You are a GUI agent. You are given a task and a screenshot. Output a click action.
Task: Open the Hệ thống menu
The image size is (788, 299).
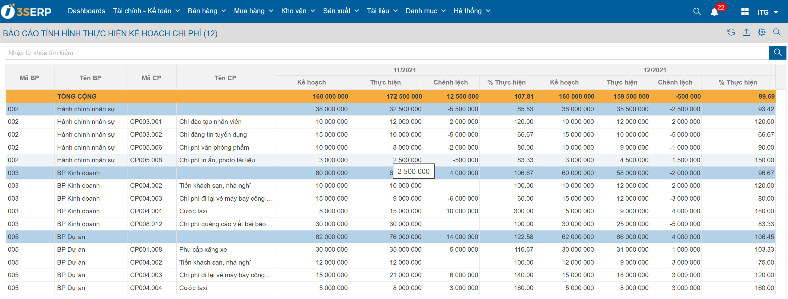point(472,11)
